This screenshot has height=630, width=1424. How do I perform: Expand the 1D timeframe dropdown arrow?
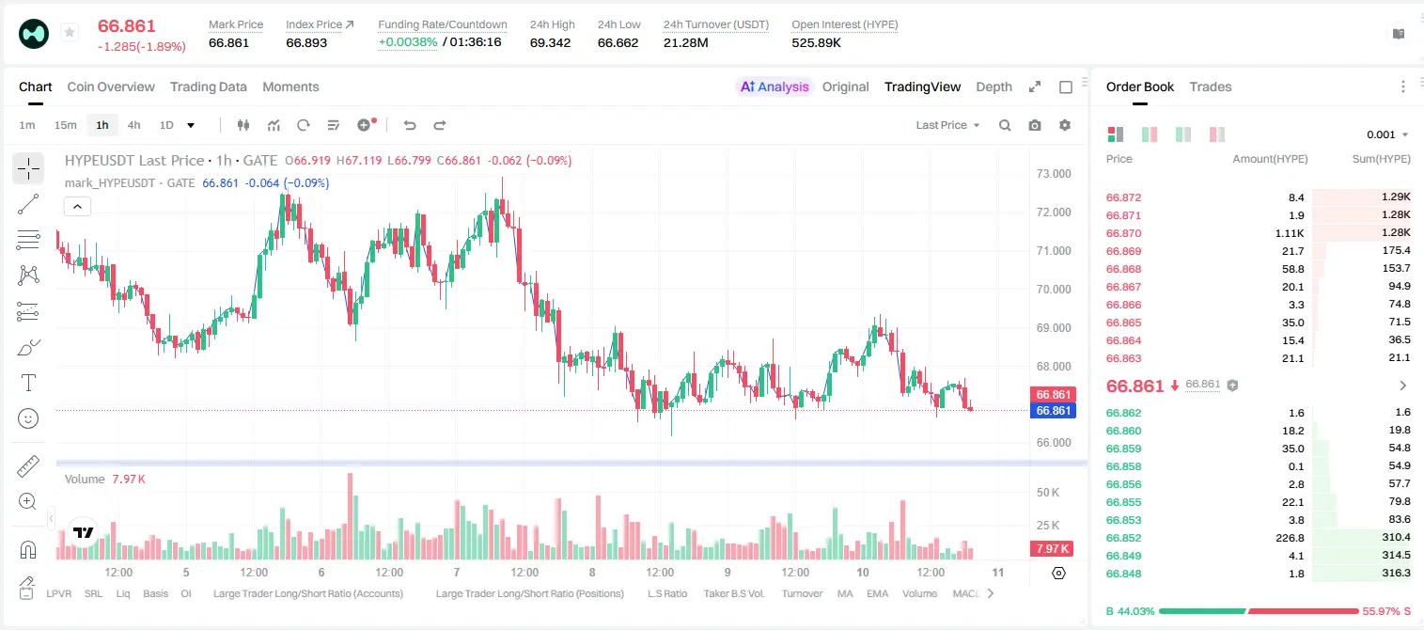tap(191, 125)
